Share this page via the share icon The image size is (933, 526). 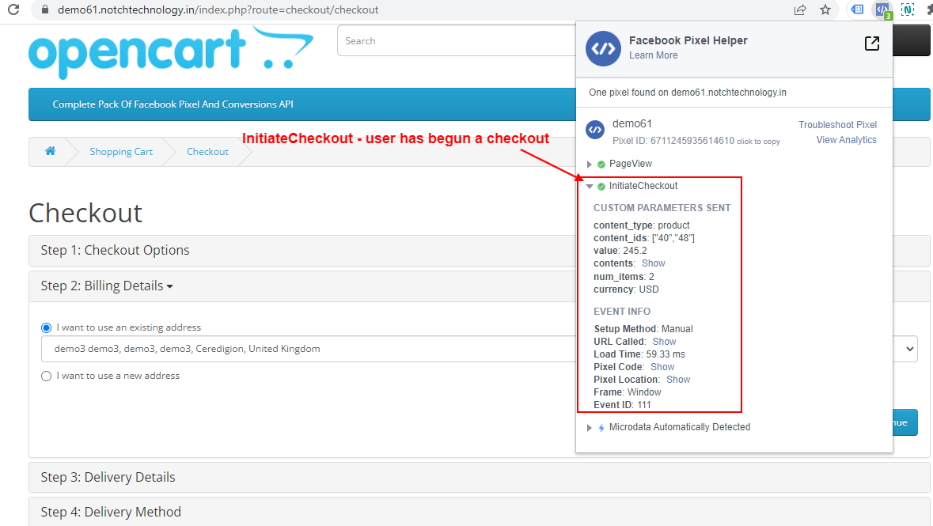[x=800, y=9]
